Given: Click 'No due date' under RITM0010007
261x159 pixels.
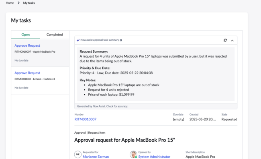Looking at the screenshot, I should 21,60.
